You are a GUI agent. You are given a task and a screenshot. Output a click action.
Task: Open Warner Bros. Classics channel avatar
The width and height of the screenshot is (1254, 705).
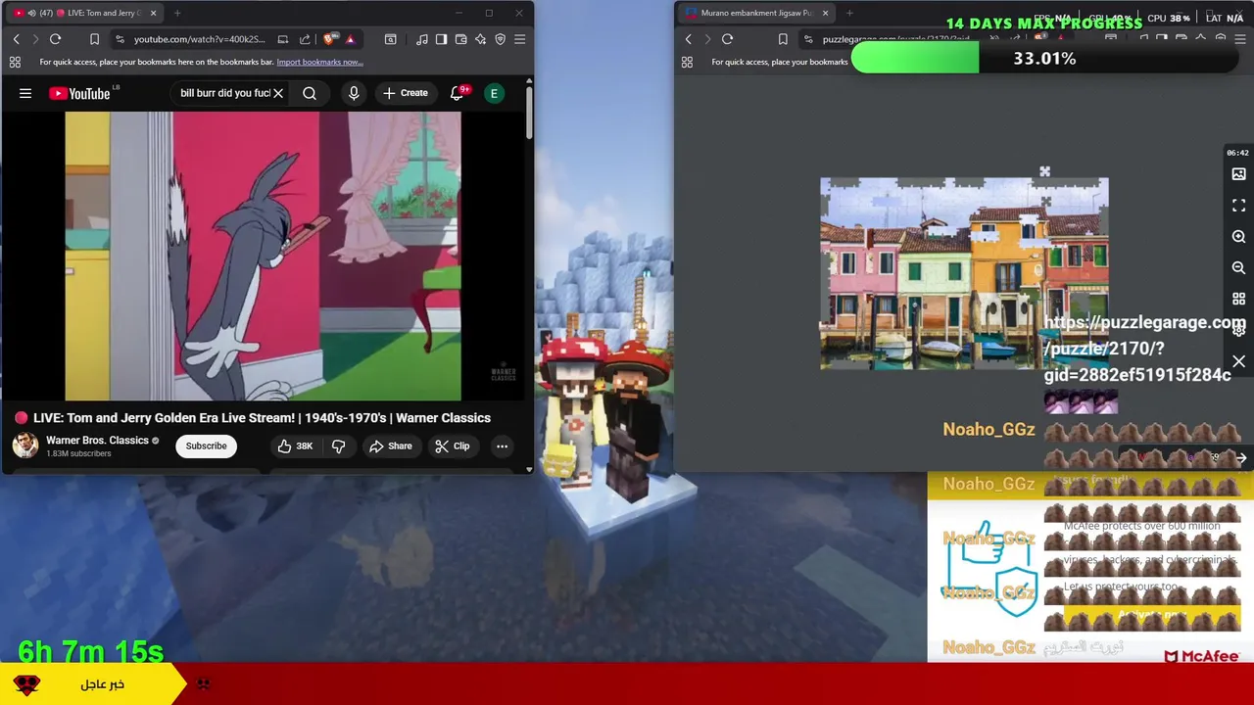(x=25, y=446)
